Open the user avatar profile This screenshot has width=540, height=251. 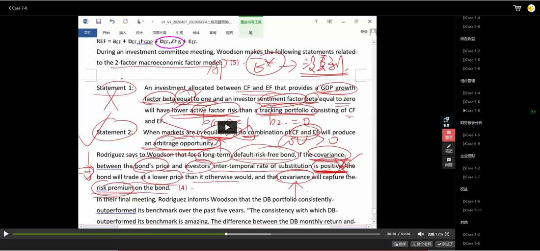[531, 8]
